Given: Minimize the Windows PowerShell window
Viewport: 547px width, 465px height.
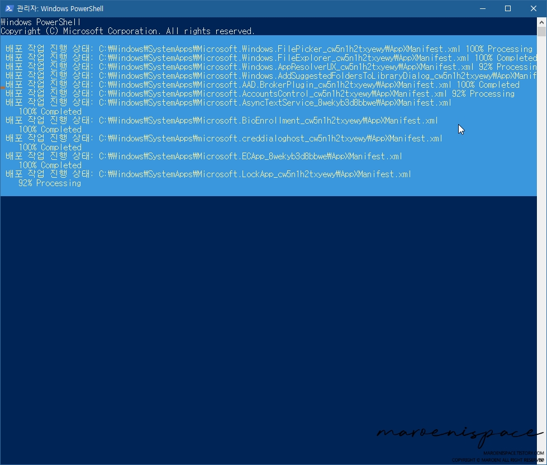Looking at the screenshot, I should coord(482,8).
